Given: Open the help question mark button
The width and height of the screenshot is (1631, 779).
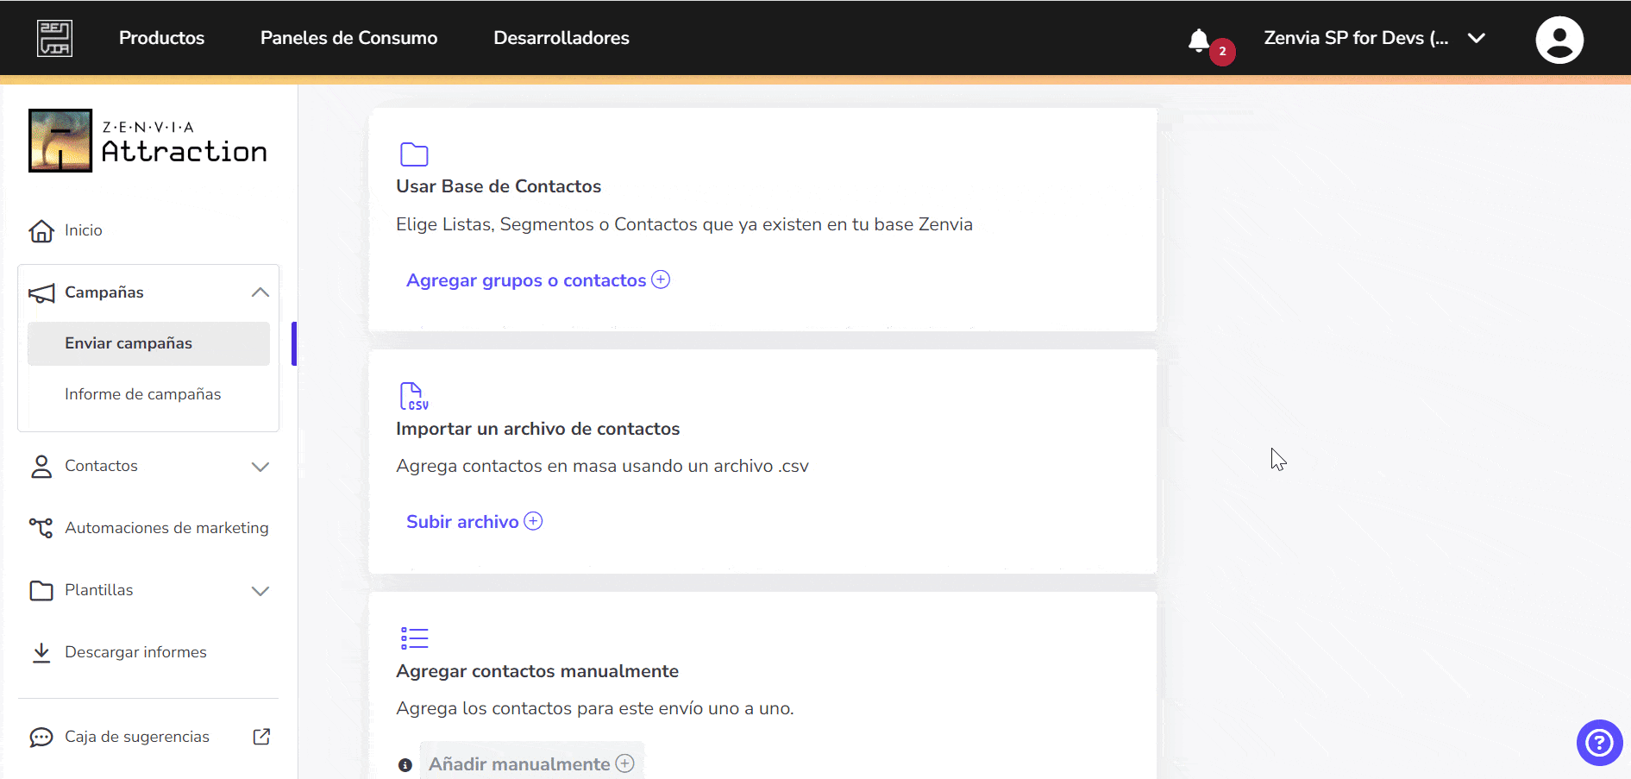Looking at the screenshot, I should pos(1598,743).
